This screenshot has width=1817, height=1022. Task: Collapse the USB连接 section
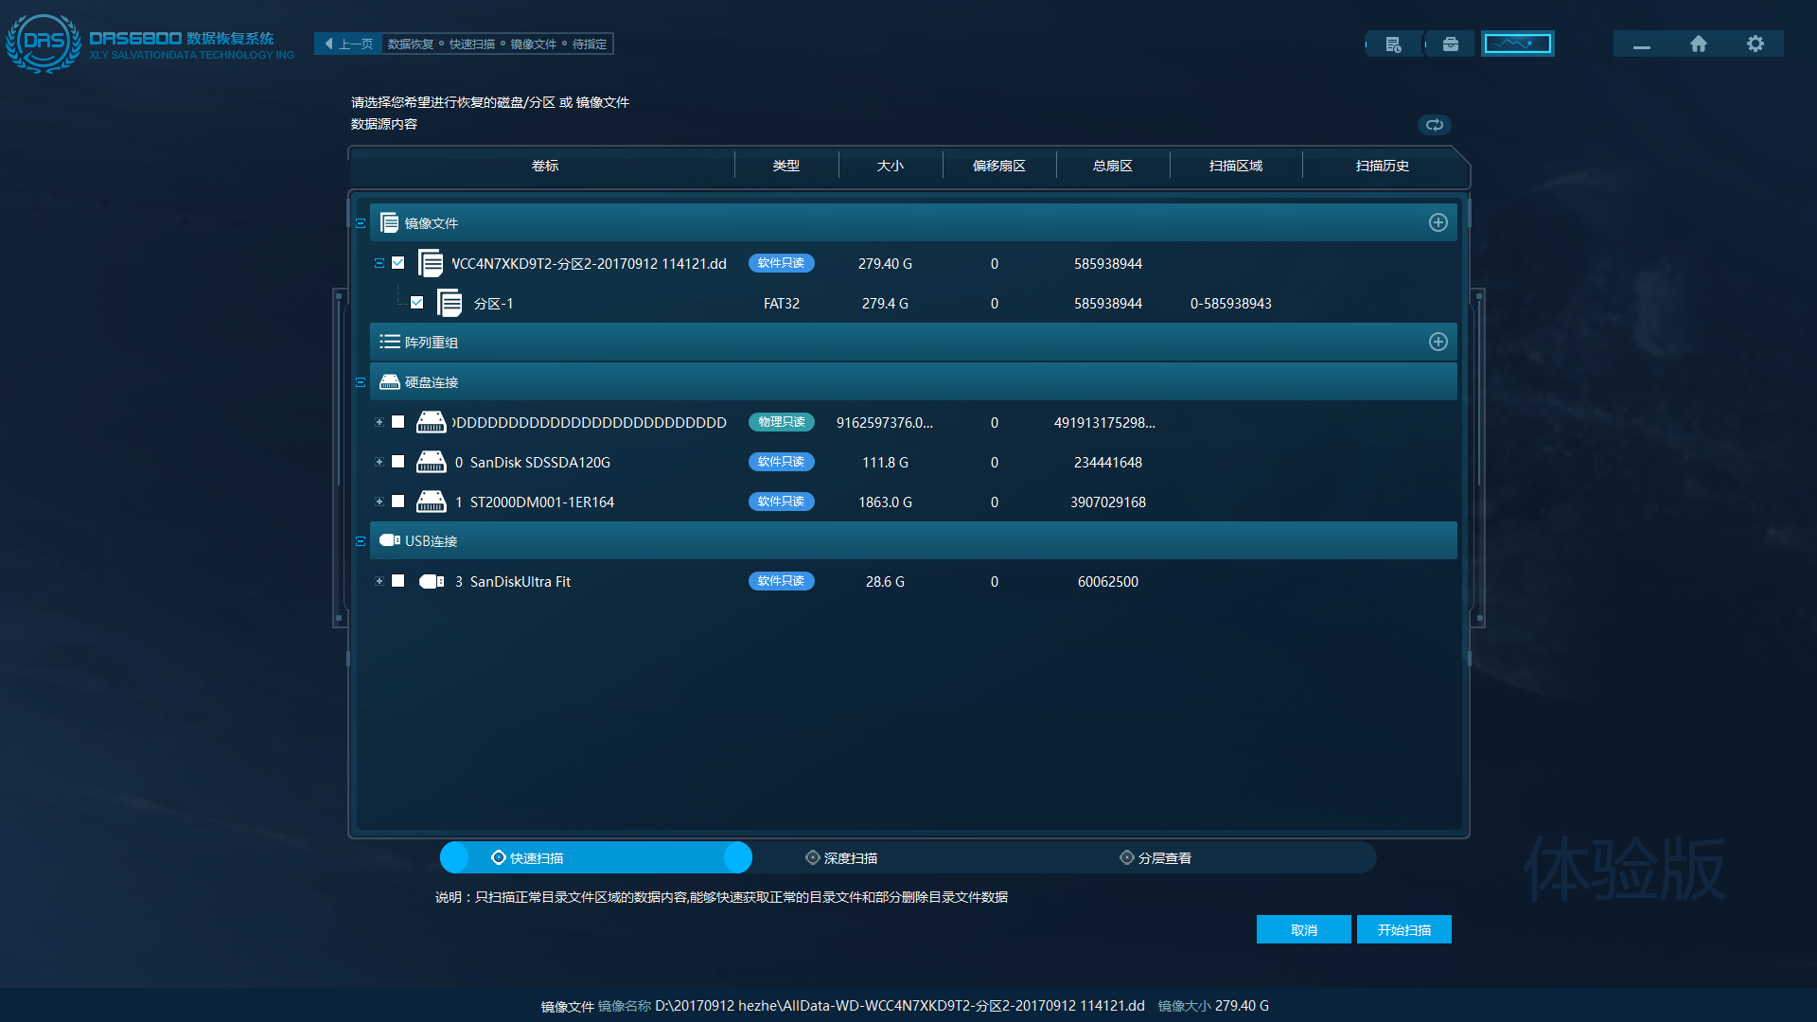[x=361, y=541]
